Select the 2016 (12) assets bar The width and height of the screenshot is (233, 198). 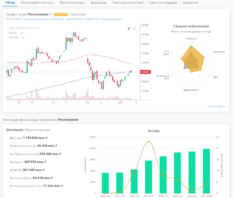pyautogui.click(x=105, y=183)
